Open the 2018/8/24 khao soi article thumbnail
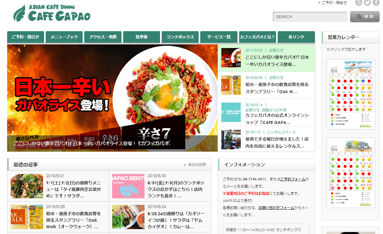 128,217
